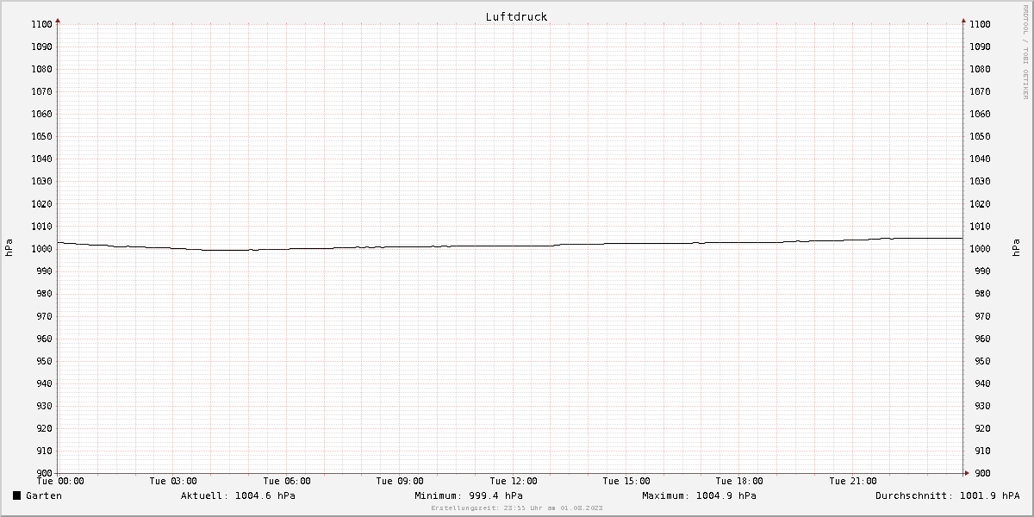
Task: Click the red arrow atop left y-axis
Action: tap(58, 19)
